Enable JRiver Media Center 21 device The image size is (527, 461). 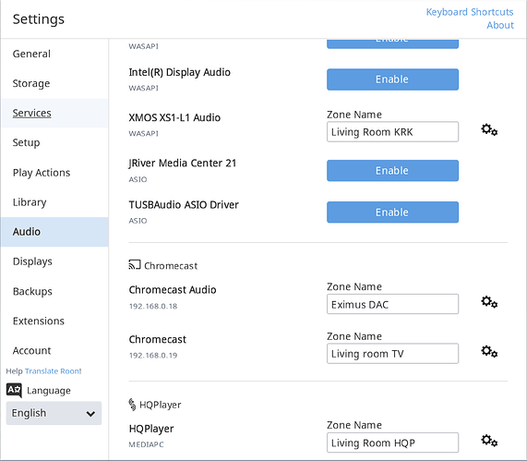coord(392,171)
